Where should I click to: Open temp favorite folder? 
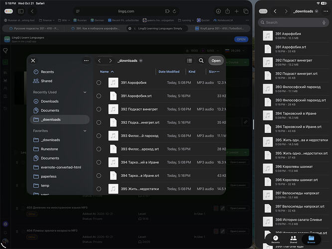point(59,186)
